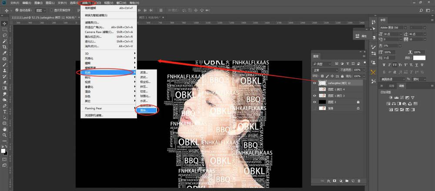435x191 pixels.
Task: Click the delete layer trash icon
Action: coord(359,181)
